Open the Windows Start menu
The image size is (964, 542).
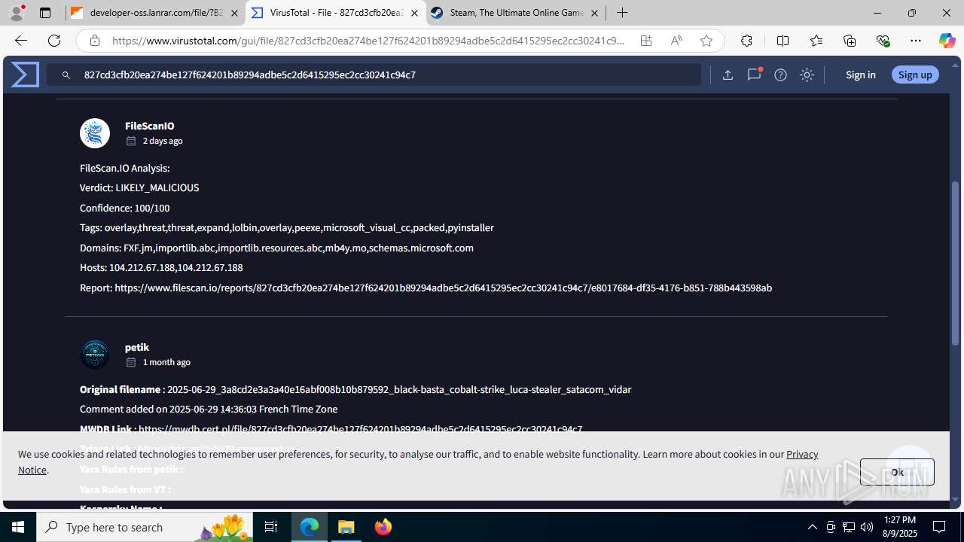(x=18, y=527)
